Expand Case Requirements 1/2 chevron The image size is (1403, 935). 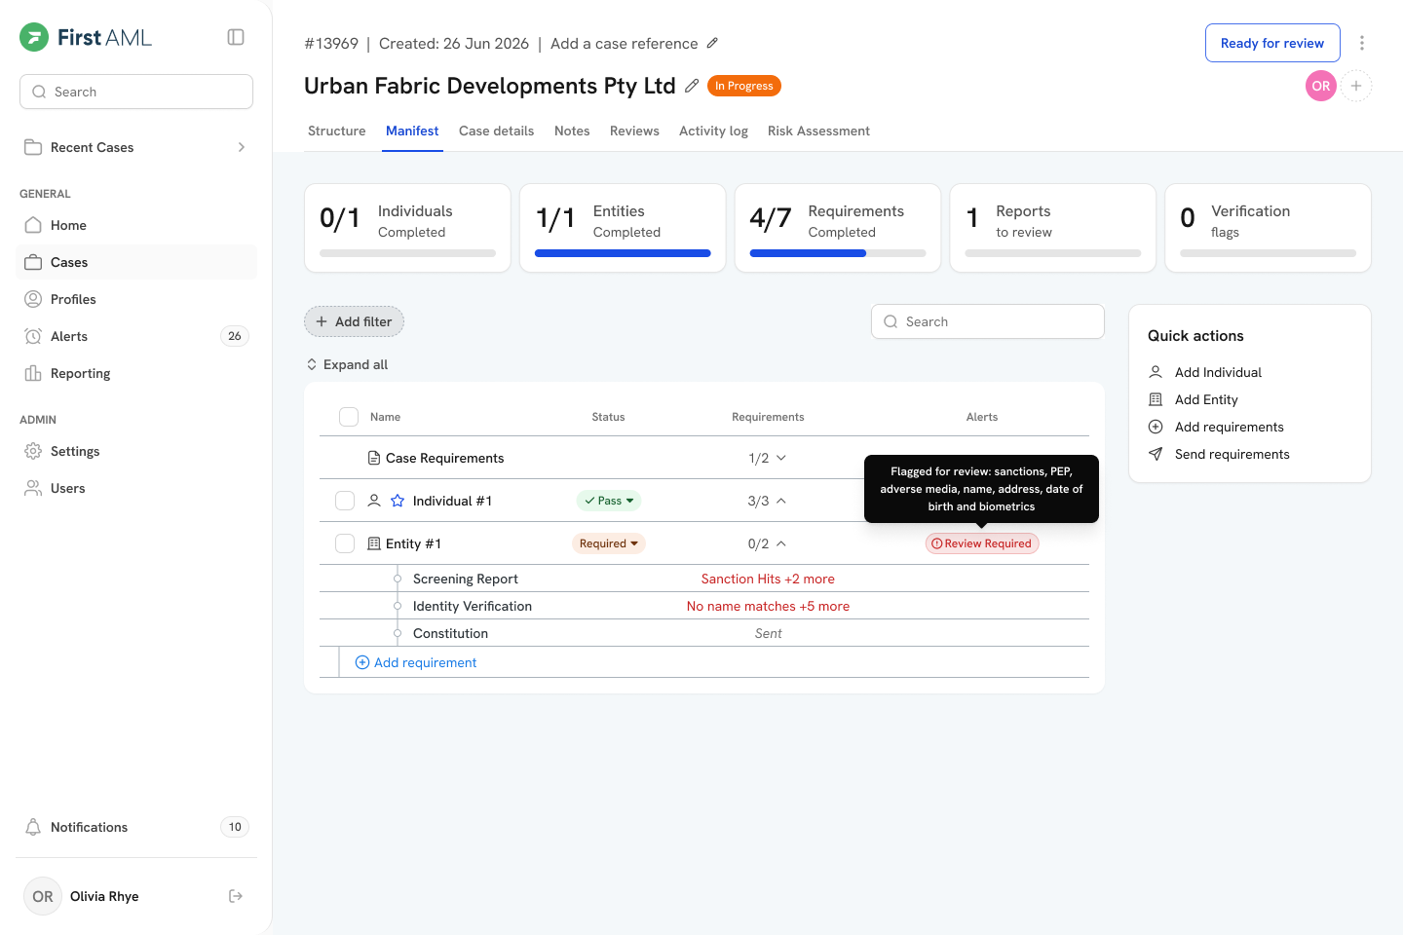click(781, 458)
